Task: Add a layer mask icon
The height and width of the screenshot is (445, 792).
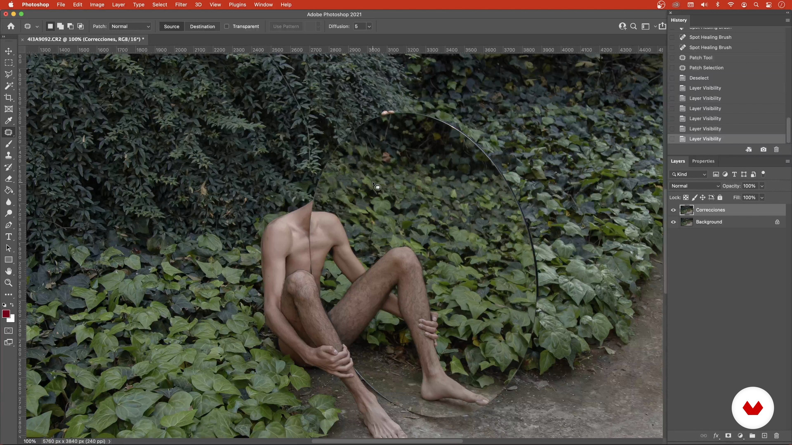Action: [728, 436]
